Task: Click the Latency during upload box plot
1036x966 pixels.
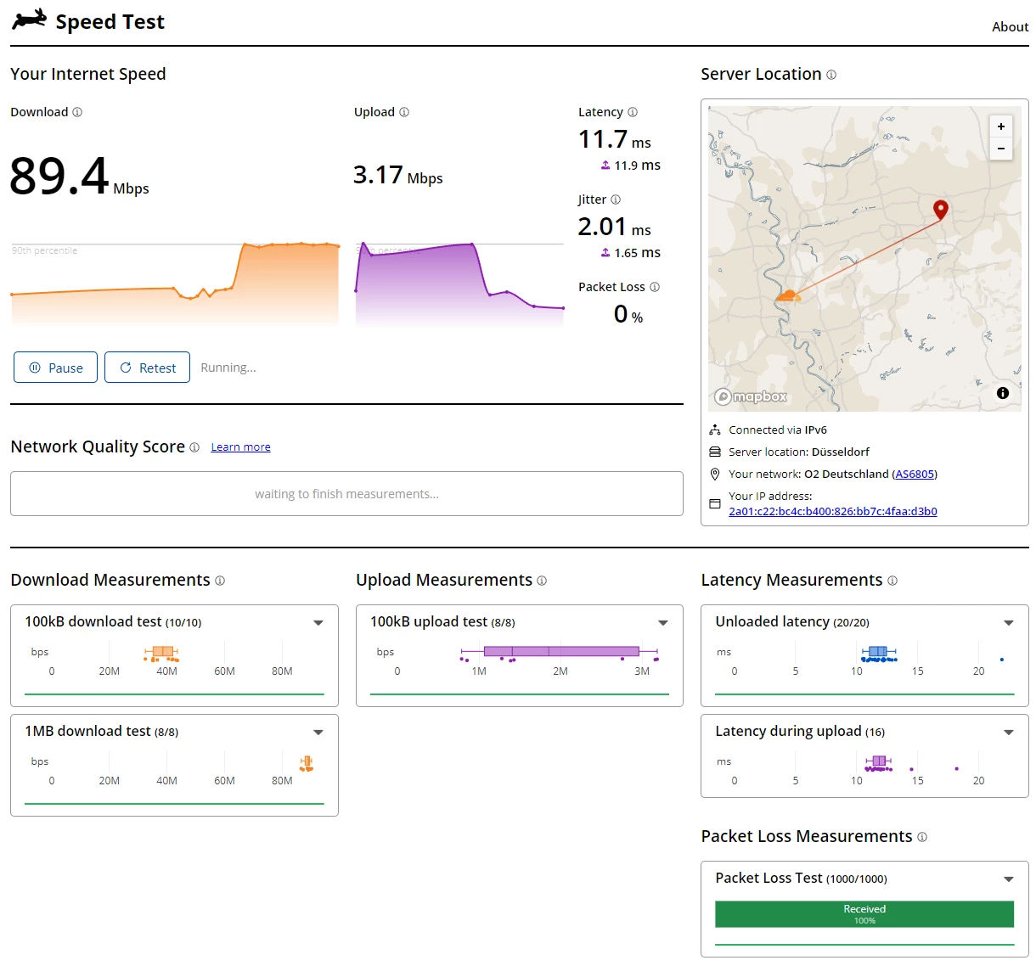Action: (879, 761)
